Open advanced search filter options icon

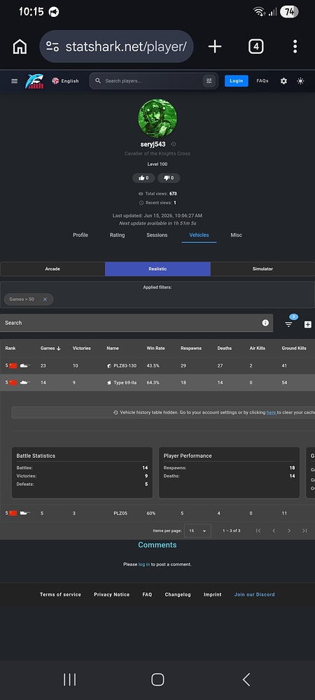pyautogui.click(x=209, y=80)
